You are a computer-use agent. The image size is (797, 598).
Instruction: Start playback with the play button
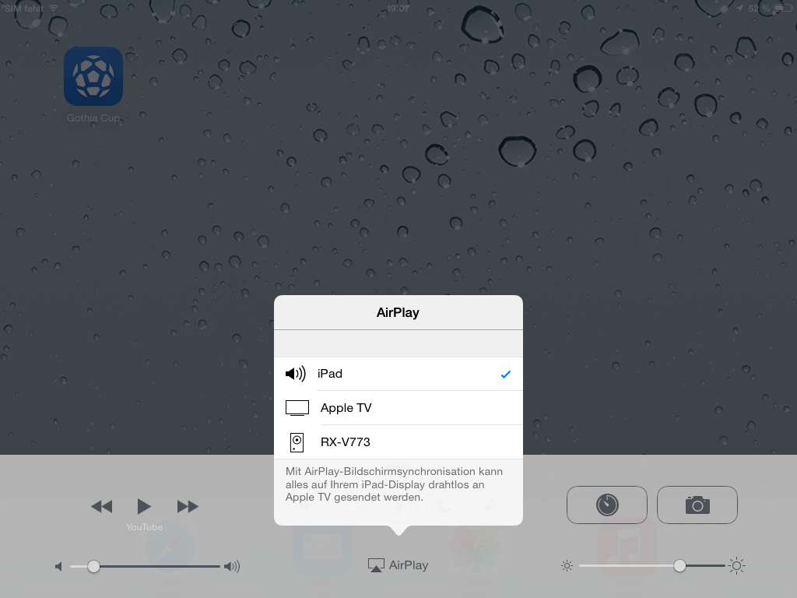coord(144,506)
